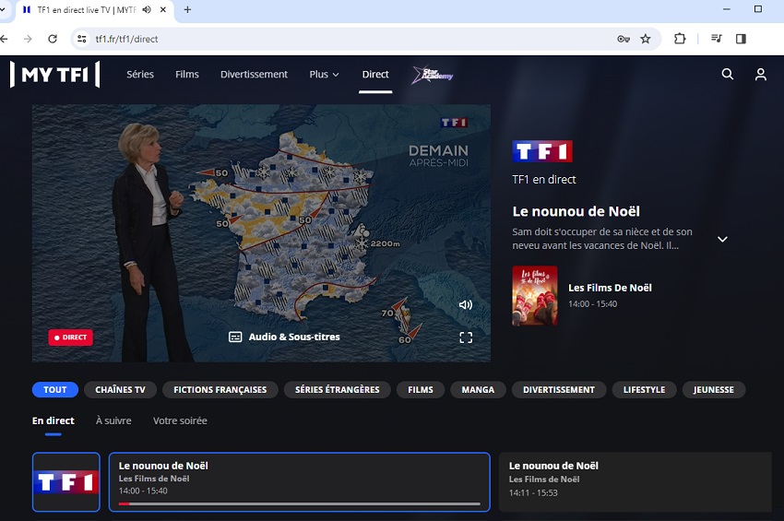Select the TOUT filter chip
The width and height of the screenshot is (784, 521).
[55, 389]
